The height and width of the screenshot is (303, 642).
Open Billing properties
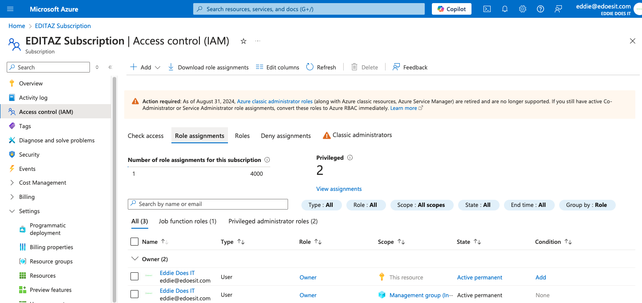(x=51, y=247)
